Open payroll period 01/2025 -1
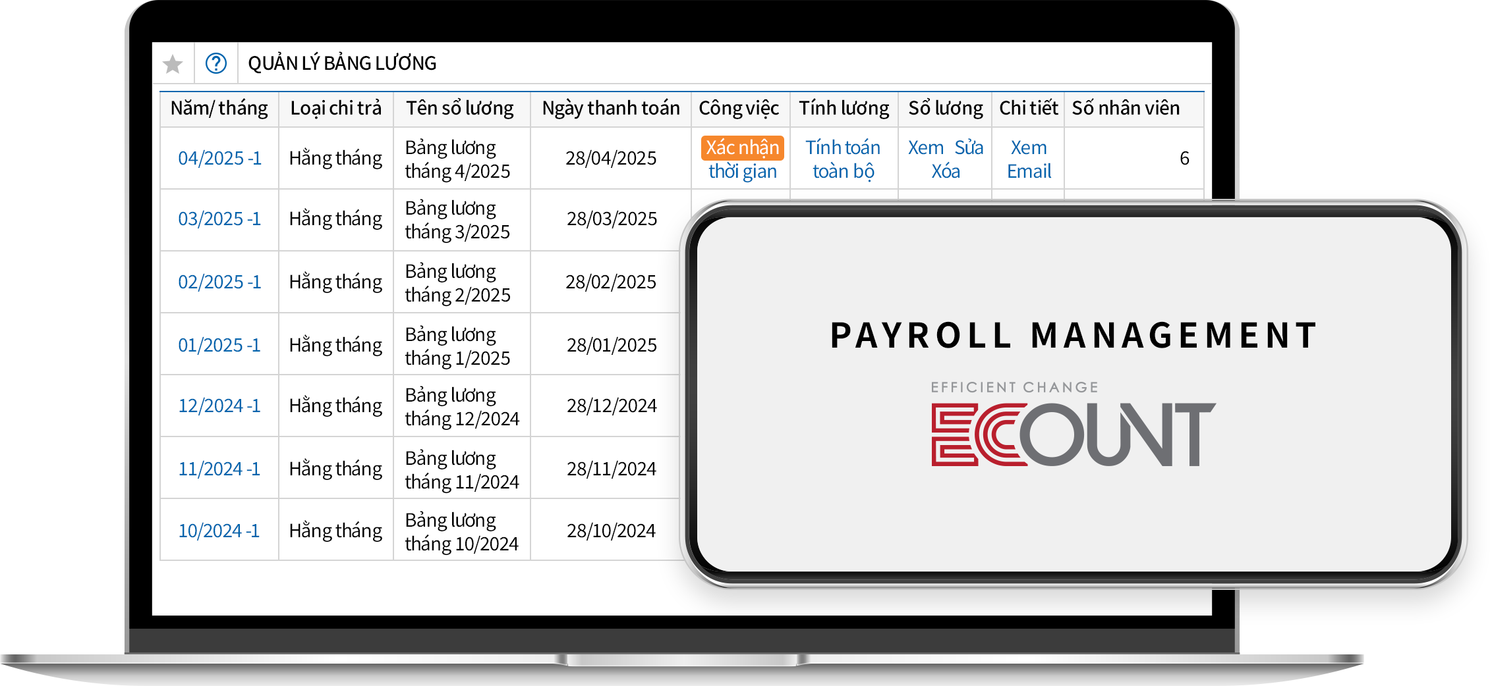1490x686 pixels. click(x=219, y=346)
